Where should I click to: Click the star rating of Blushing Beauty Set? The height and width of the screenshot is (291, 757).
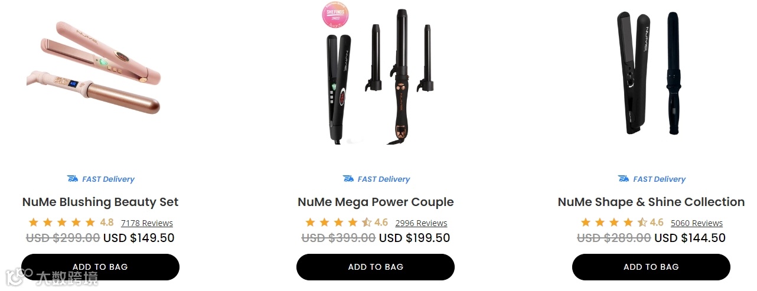point(62,223)
